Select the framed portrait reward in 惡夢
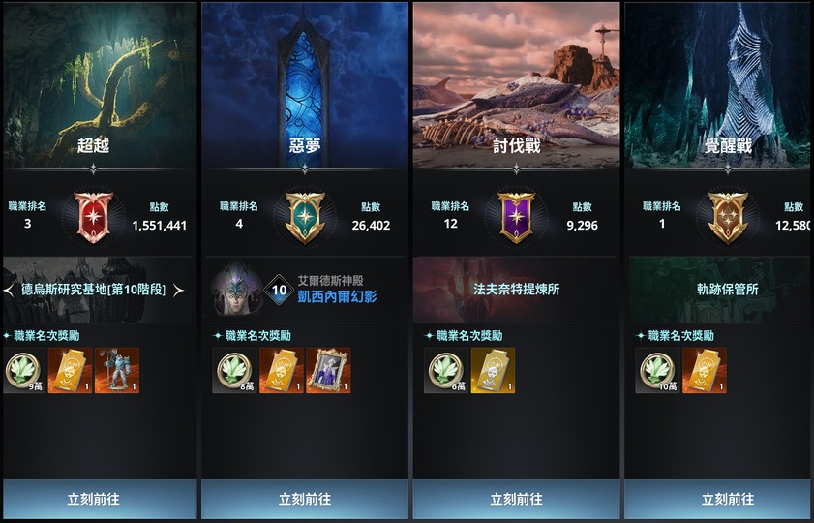The width and height of the screenshot is (814, 523). pos(328,370)
